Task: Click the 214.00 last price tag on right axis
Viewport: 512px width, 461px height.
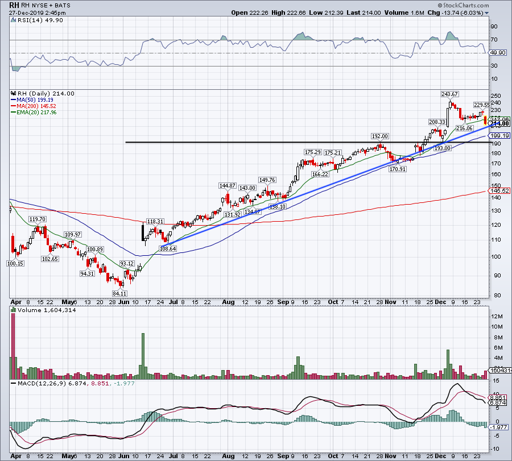Action: pos(499,123)
